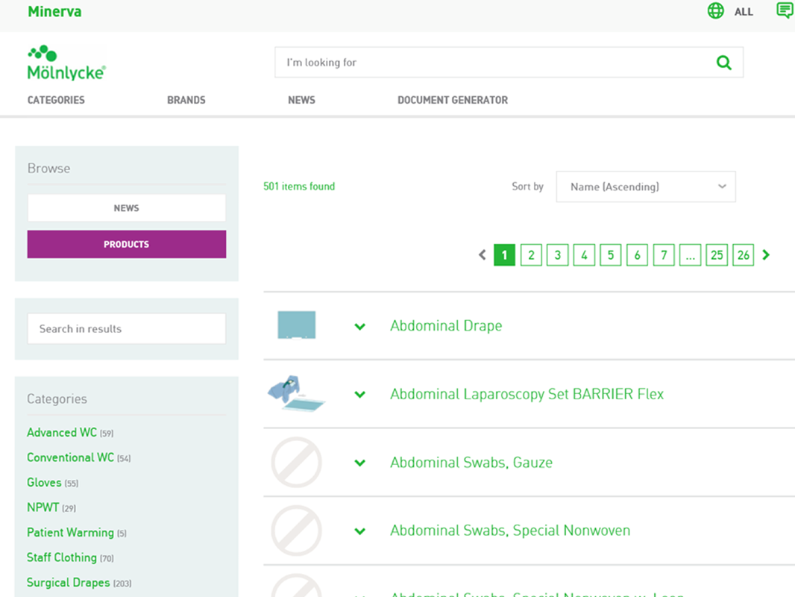Viewport: 795px width, 597px height.
Task: Focus the Search in results field
Action: click(127, 328)
